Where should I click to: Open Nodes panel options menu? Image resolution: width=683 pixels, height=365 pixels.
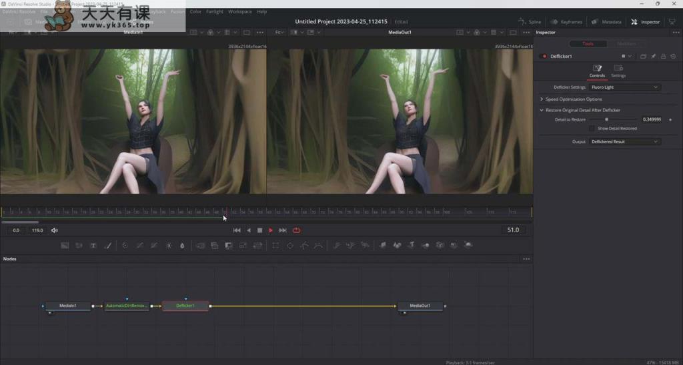tap(526, 259)
